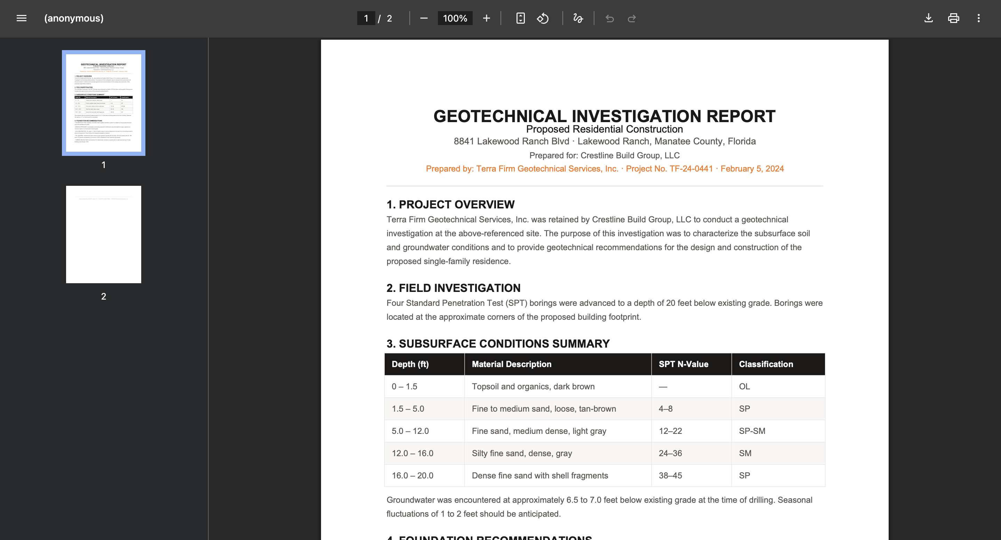Open the three-dot more actions menu
Screen dimensions: 1001x540
(x=978, y=18)
